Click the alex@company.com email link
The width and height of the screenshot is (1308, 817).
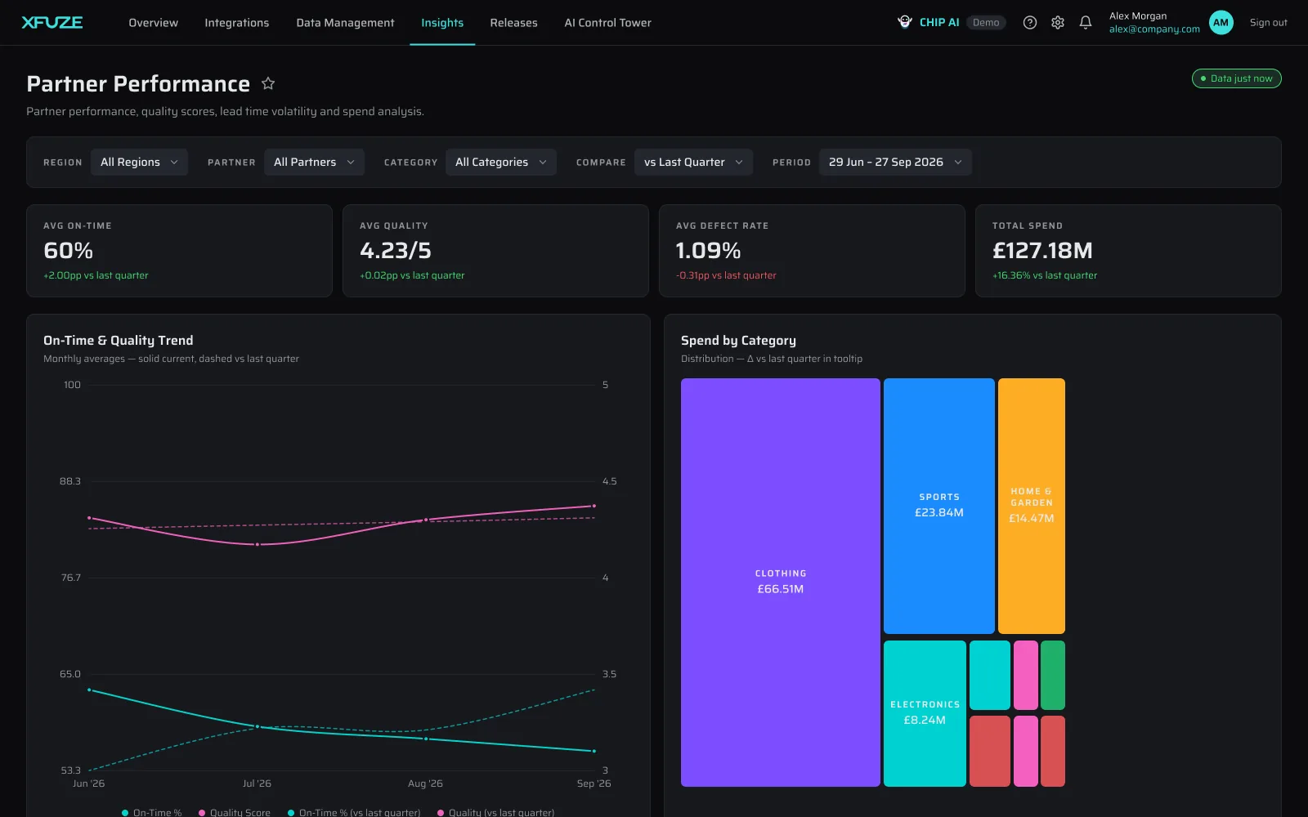(x=1154, y=29)
